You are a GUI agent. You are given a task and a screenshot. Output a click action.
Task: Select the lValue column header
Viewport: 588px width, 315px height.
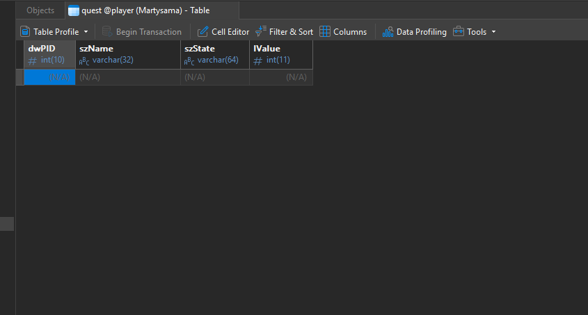280,54
